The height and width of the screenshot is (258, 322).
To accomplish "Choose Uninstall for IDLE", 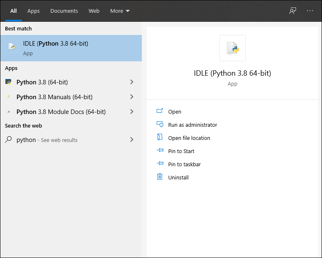I will click(x=178, y=177).
